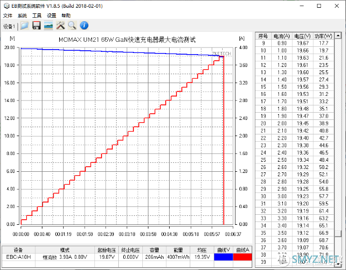Click the 19.87V starting voltage cell
This screenshot has width=346, height=270.
click(x=107, y=257)
